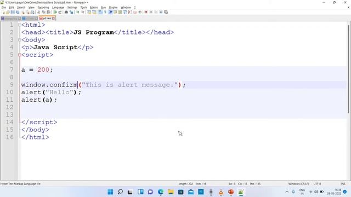Save the current file using toolbar
351x197 pixels.
(x=13, y=12)
